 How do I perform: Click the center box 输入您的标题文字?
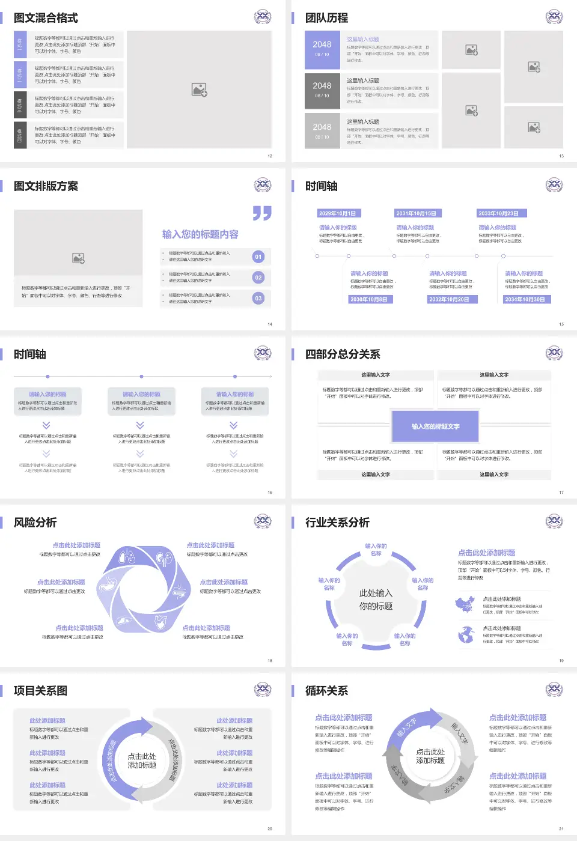(435, 427)
